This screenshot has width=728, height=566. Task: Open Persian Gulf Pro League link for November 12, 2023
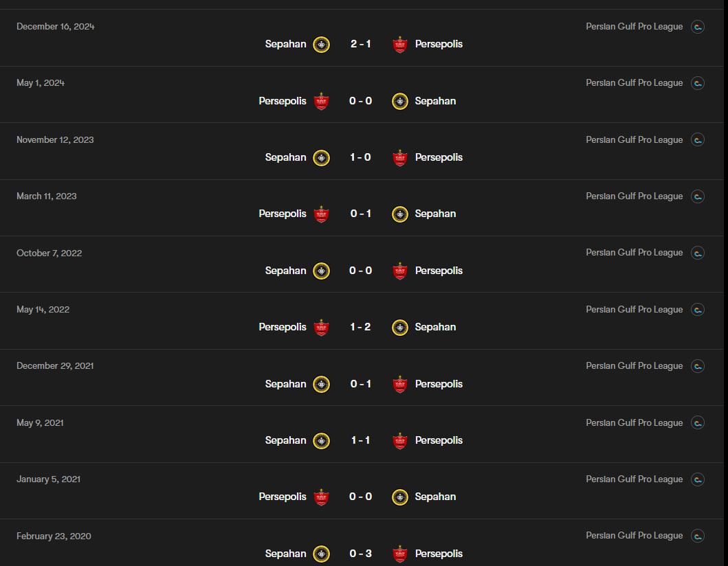(x=635, y=139)
